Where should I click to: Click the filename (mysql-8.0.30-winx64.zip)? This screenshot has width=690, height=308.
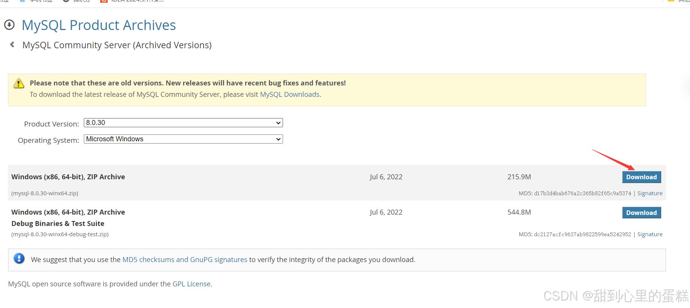point(45,193)
